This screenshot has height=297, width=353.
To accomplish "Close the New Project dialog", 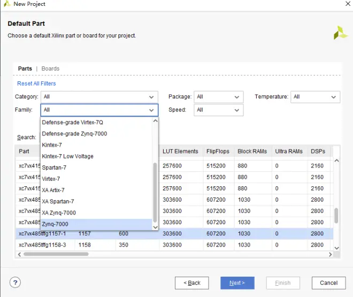I will (x=348, y=4).
